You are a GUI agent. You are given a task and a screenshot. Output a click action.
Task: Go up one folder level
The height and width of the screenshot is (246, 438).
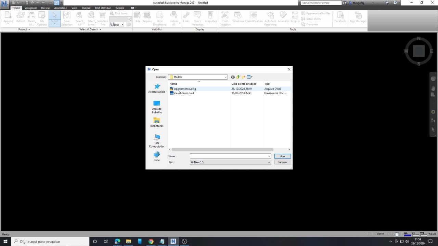(x=238, y=77)
